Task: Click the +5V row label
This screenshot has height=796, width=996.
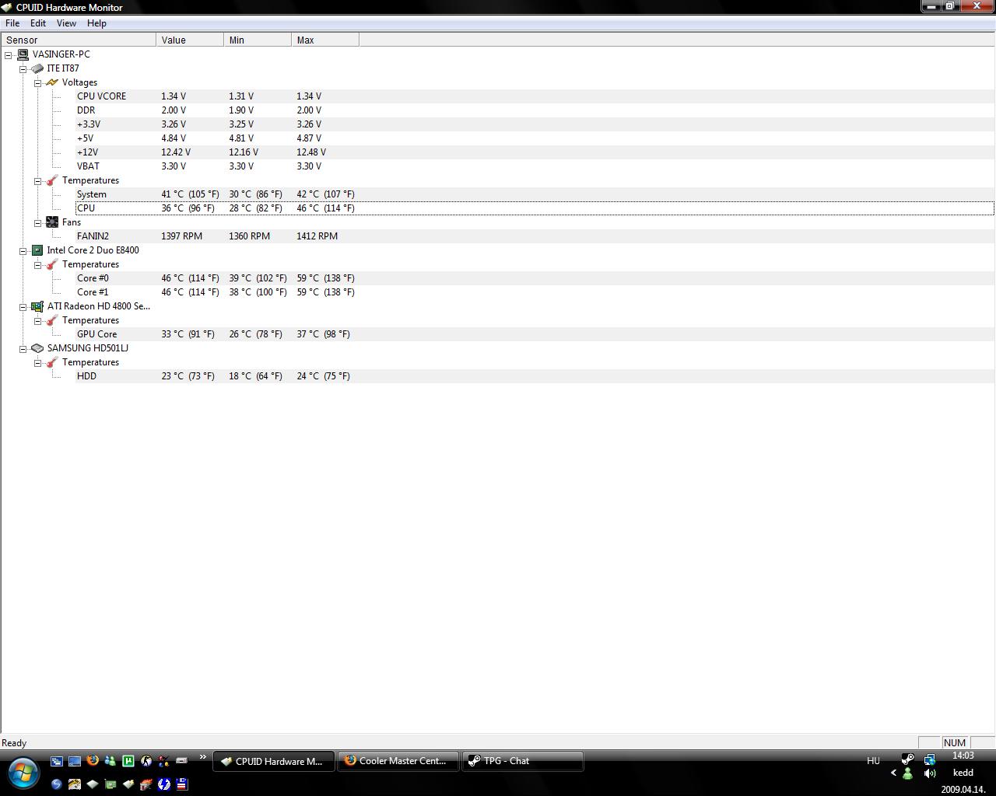Action: click(x=85, y=138)
